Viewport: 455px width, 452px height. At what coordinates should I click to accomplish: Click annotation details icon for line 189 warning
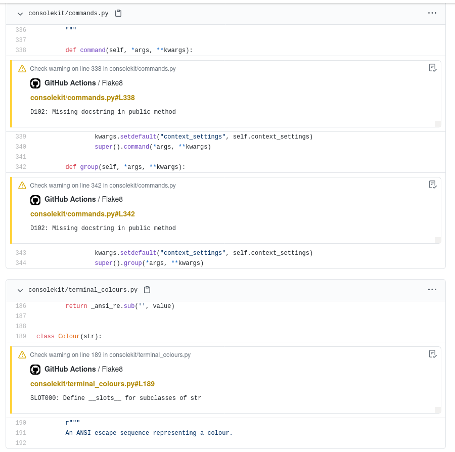click(x=433, y=354)
